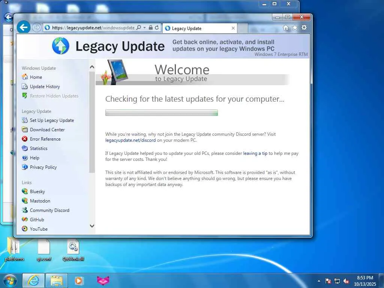384x288 pixels.
Task: Close the Legacy Update tab
Action: tap(233, 28)
